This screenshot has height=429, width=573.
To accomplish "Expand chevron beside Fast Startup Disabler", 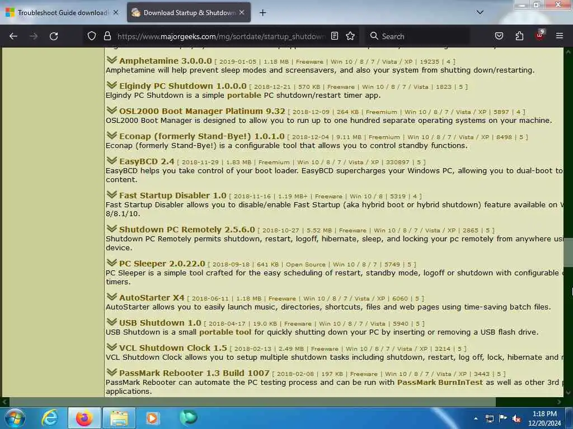I will pos(111,195).
